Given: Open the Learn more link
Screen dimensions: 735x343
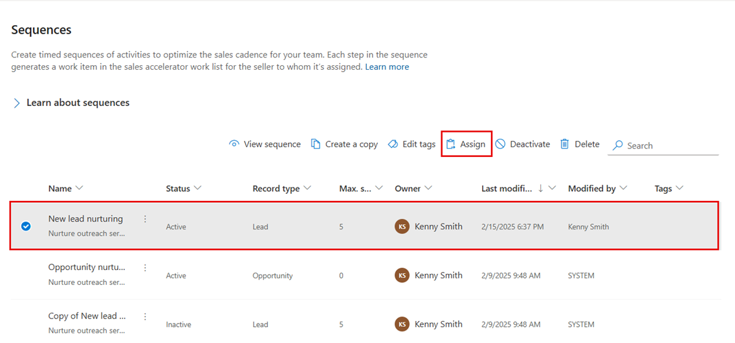Looking at the screenshot, I should (x=387, y=67).
